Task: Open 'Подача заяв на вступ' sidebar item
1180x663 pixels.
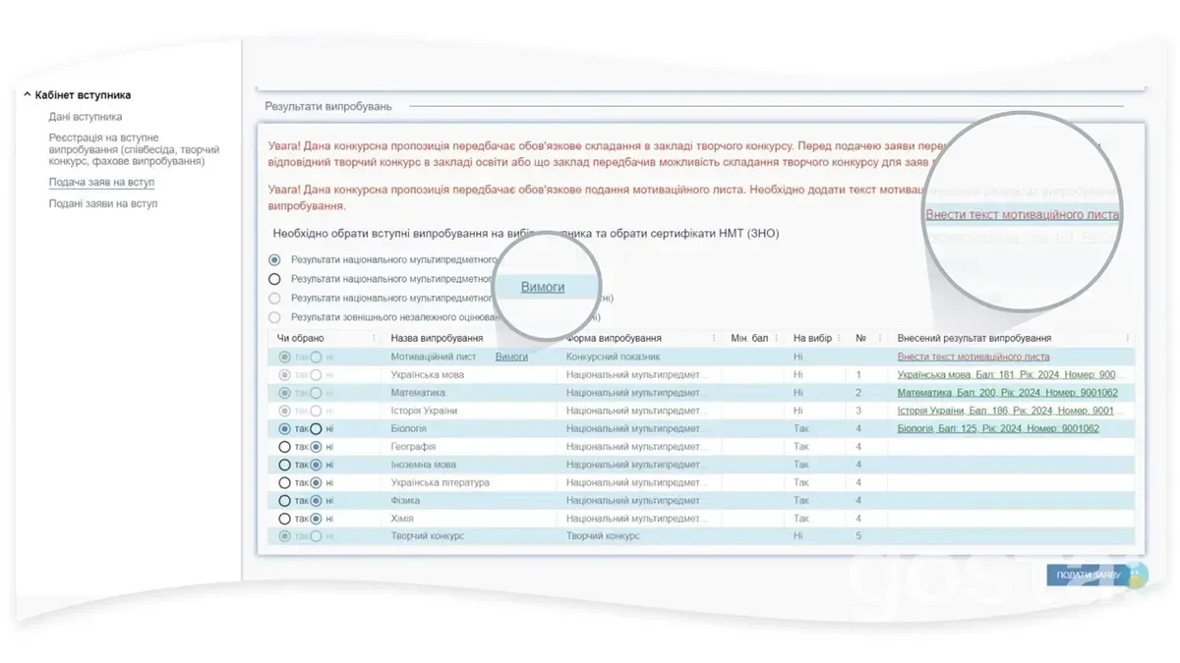Action: click(101, 183)
